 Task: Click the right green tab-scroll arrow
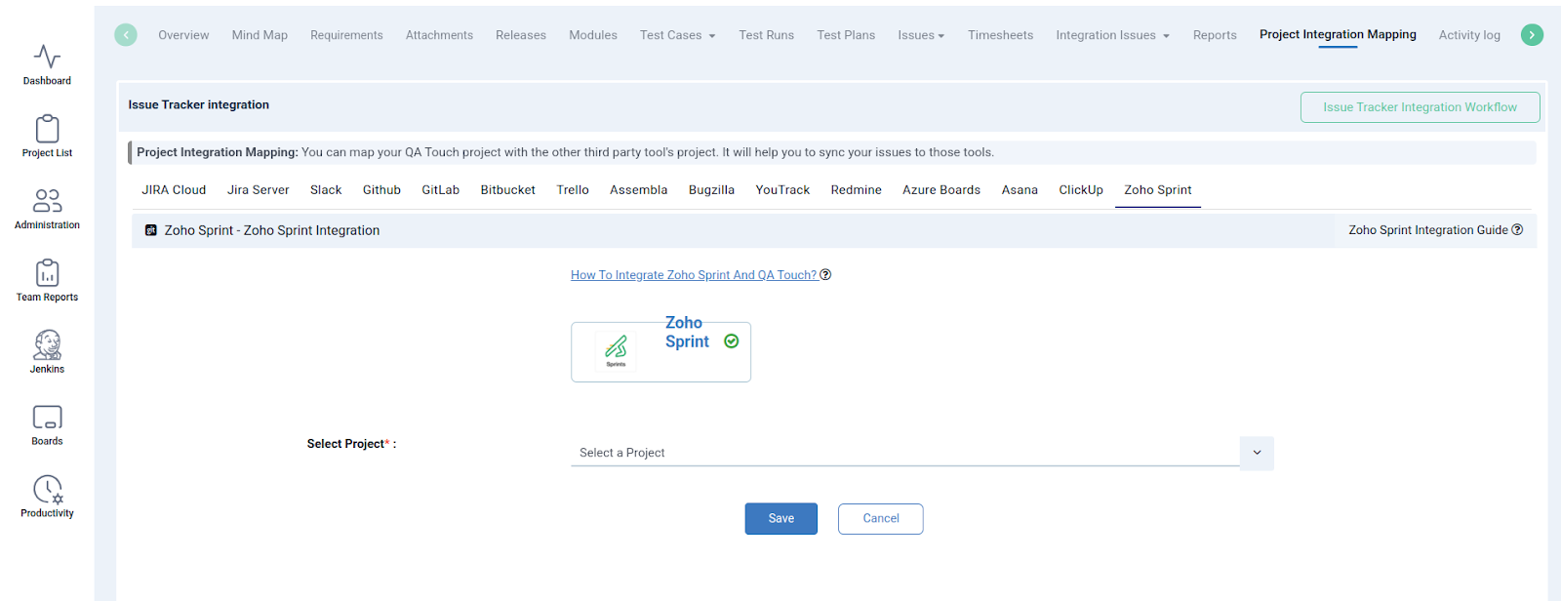coord(1533,35)
